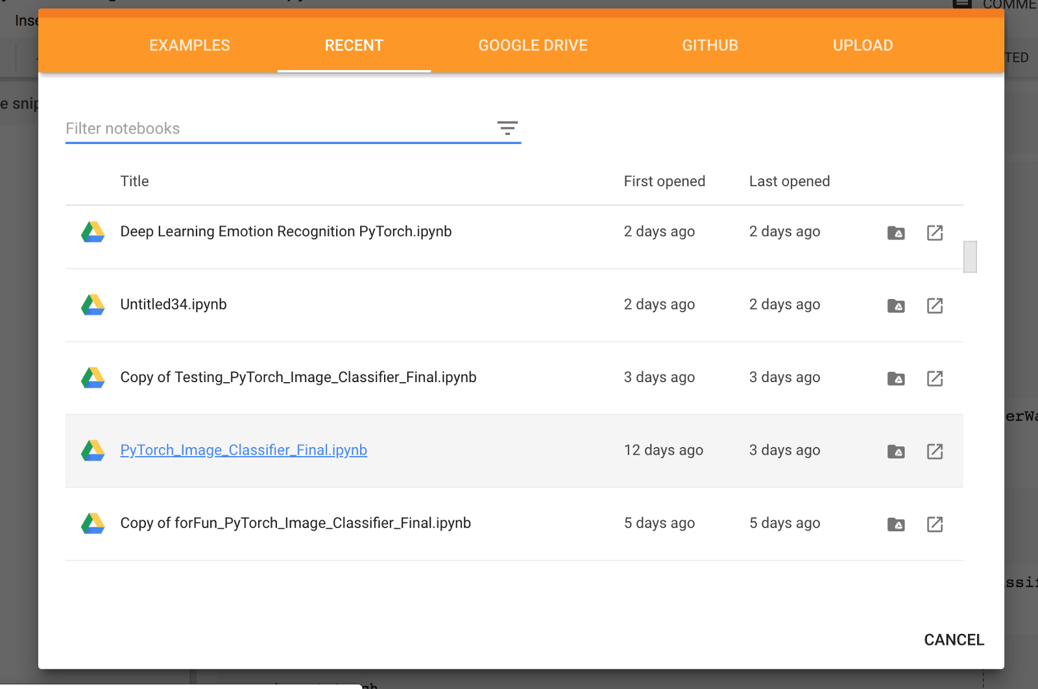Switch to the Google Drive tab
This screenshot has height=689, width=1038.
click(x=533, y=45)
